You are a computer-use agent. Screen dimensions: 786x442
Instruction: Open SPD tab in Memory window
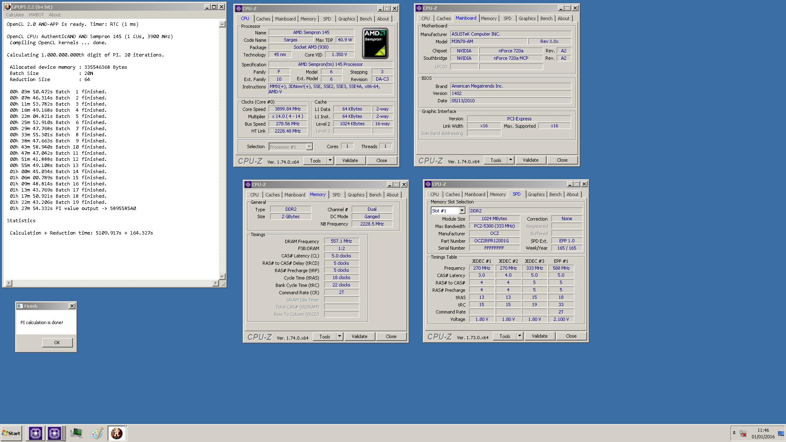click(336, 195)
